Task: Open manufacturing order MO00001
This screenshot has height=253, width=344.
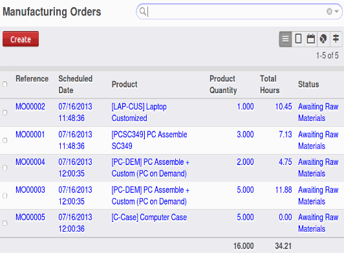Action: (30, 135)
